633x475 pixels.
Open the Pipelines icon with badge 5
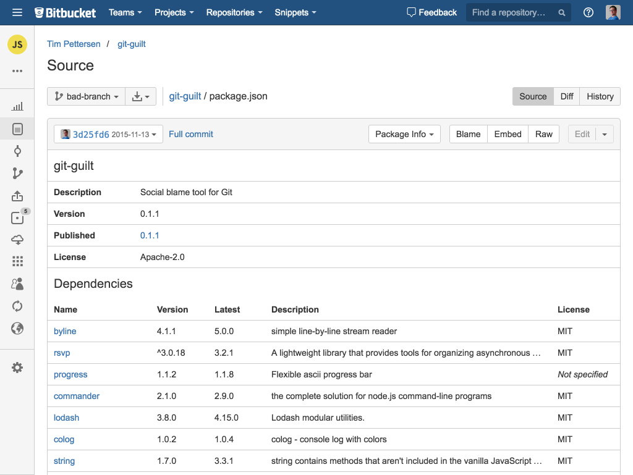[17, 218]
